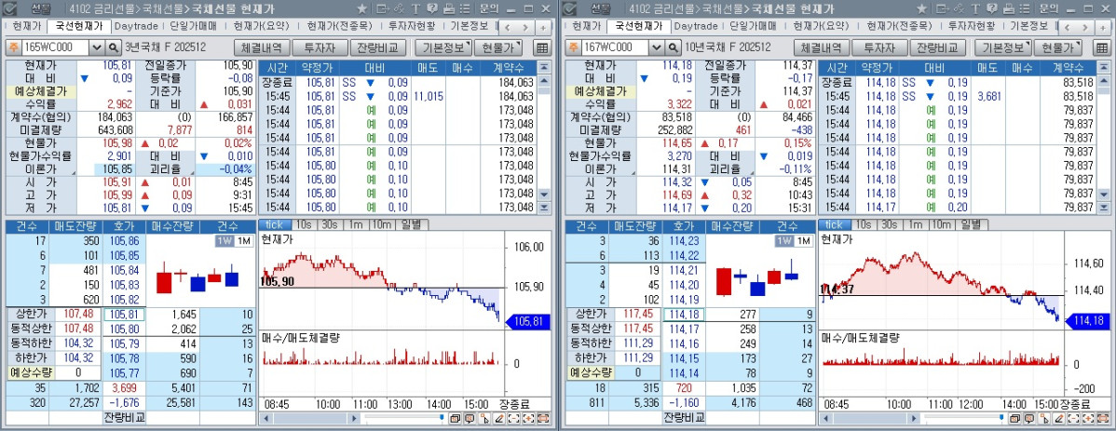Viewport: 1116px width, 431px height.
Task: Click the left chart horizontal scrollbar thumb
Action: click(x=309, y=419)
